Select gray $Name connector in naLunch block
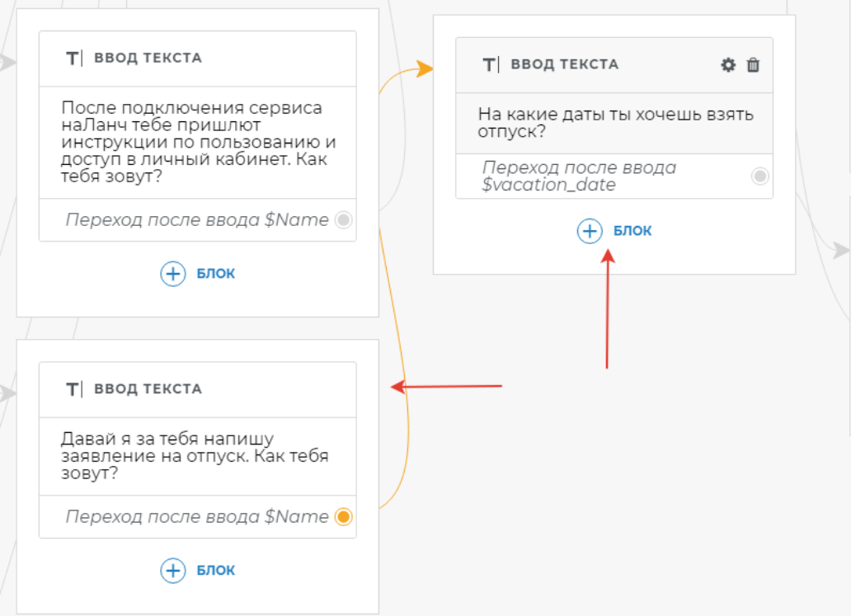The height and width of the screenshot is (616, 851). (344, 220)
